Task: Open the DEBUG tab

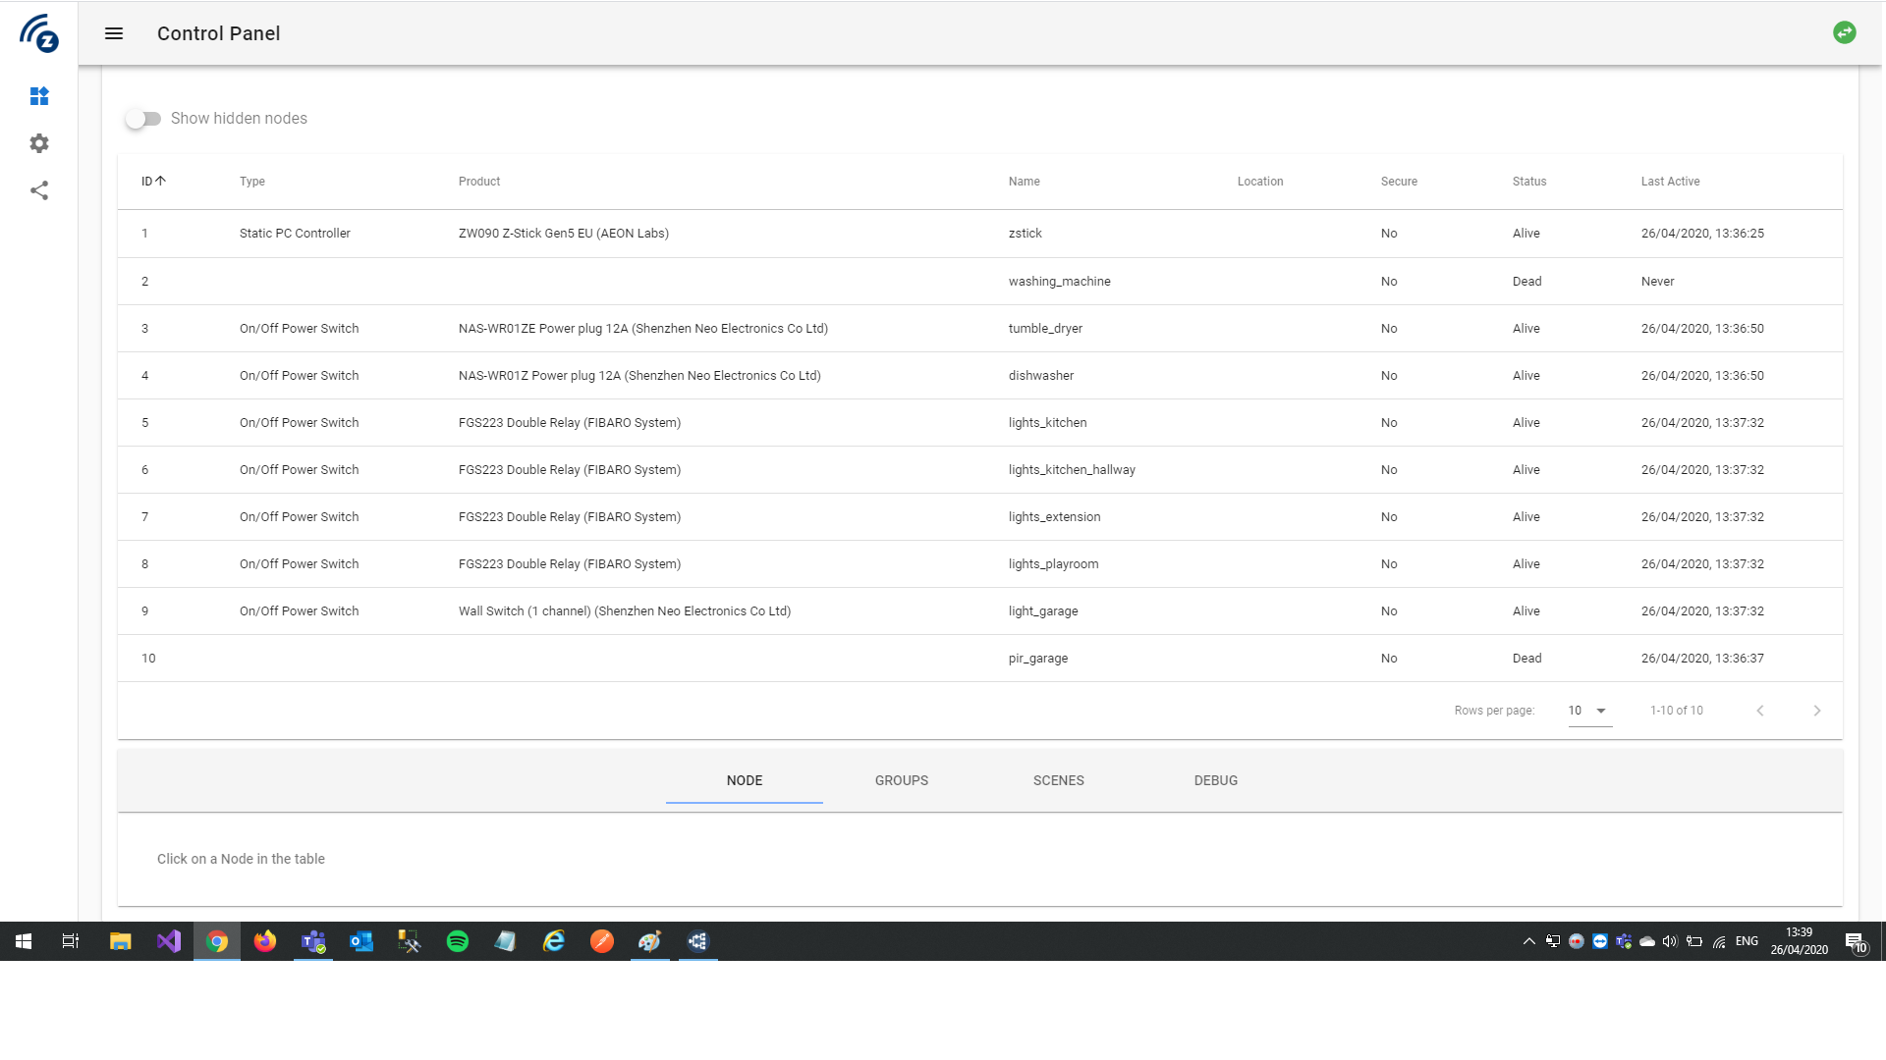Action: pyautogui.click(x=1215, y=780)
